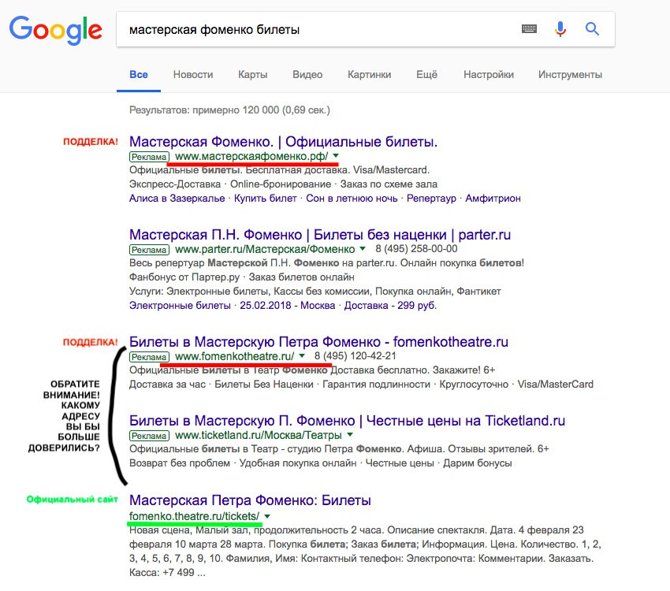
Task: Open Настройки menu
Action: tap(489, 74)
